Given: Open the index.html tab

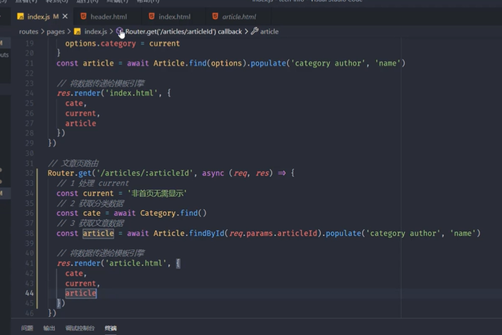Looking at the screenshot, I should (x=174, y=17).
